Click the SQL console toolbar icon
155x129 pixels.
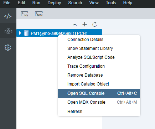coord(25,14)
